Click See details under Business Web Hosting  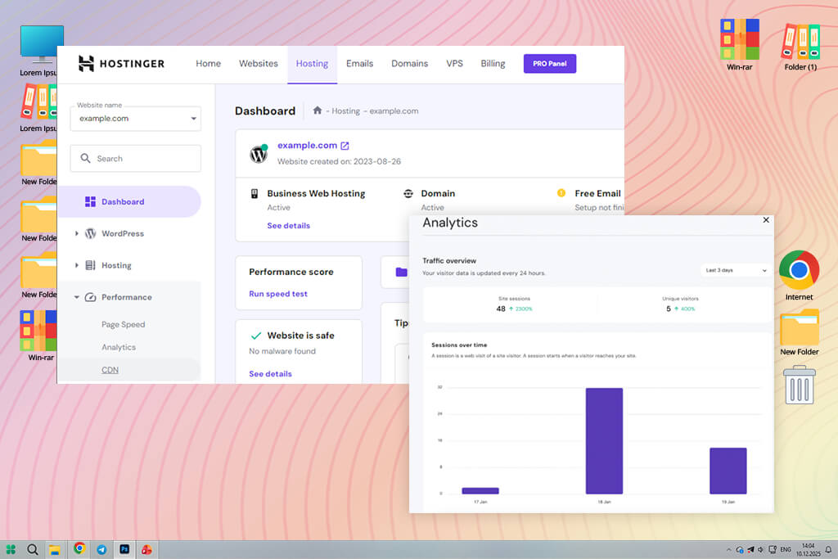pos(289,226)
